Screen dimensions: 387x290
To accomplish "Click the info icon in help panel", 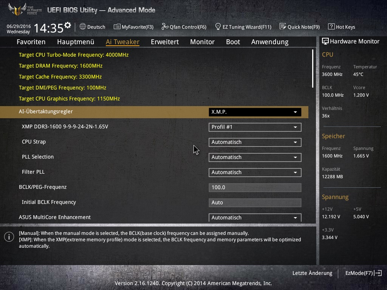I will [9, 237].
